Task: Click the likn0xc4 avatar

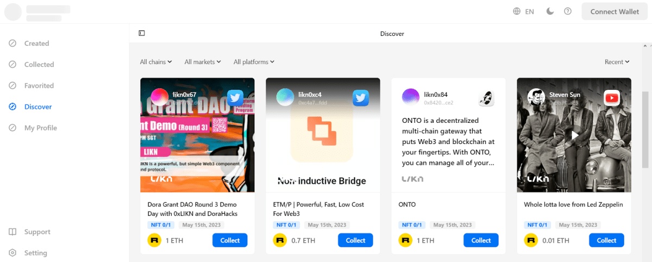Action: point(285,98)
